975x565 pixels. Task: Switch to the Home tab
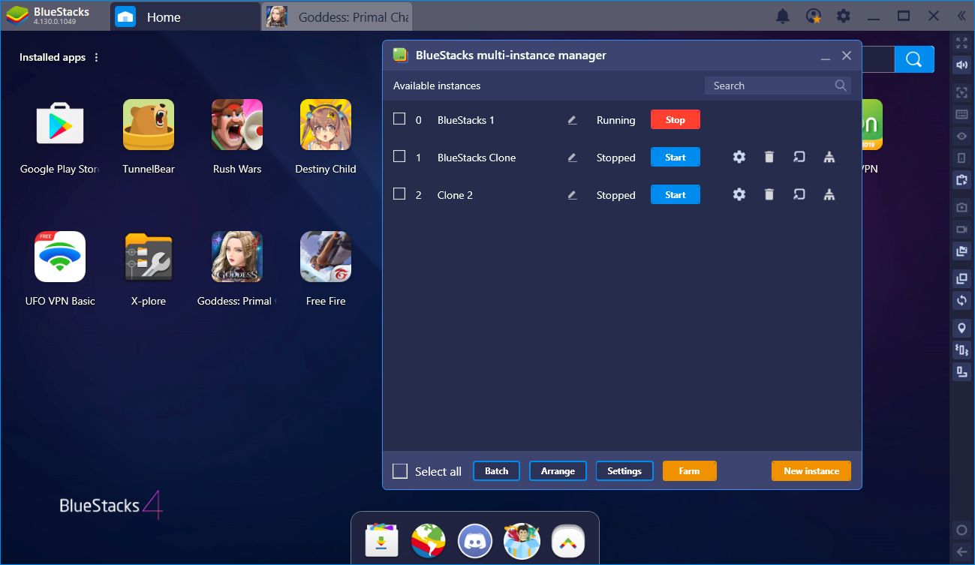pyautogui.click(x=185, y=17)
